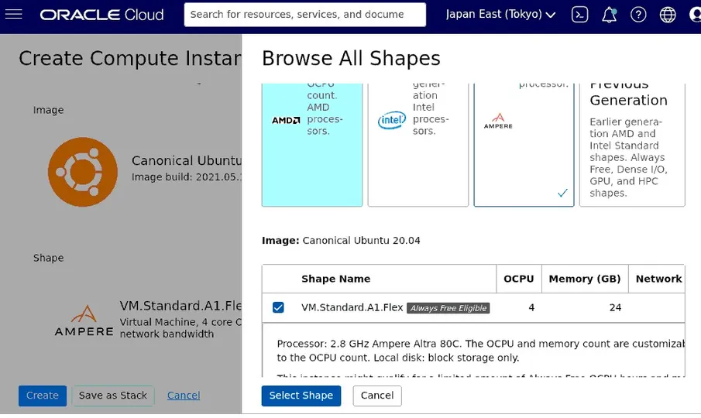701x418 pixels.
Task: Choose the Previous Generation shapes card
Action: 631,143
